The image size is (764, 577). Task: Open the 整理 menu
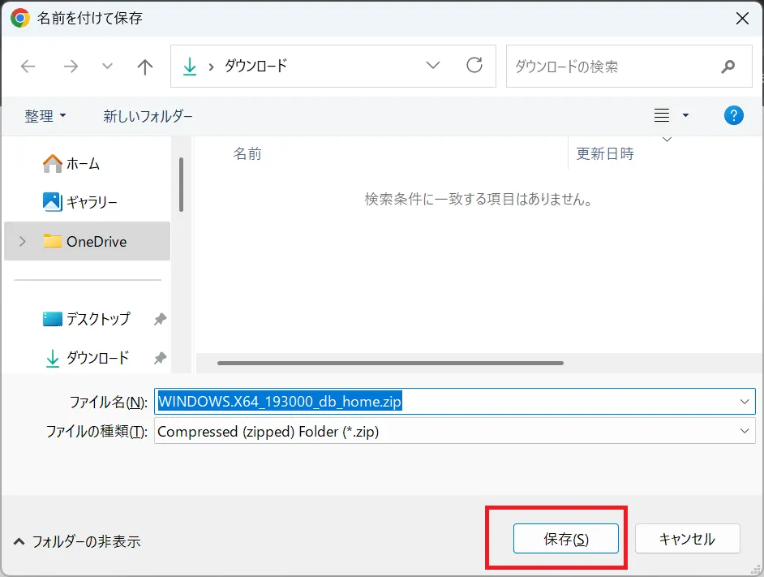(45, 116)
